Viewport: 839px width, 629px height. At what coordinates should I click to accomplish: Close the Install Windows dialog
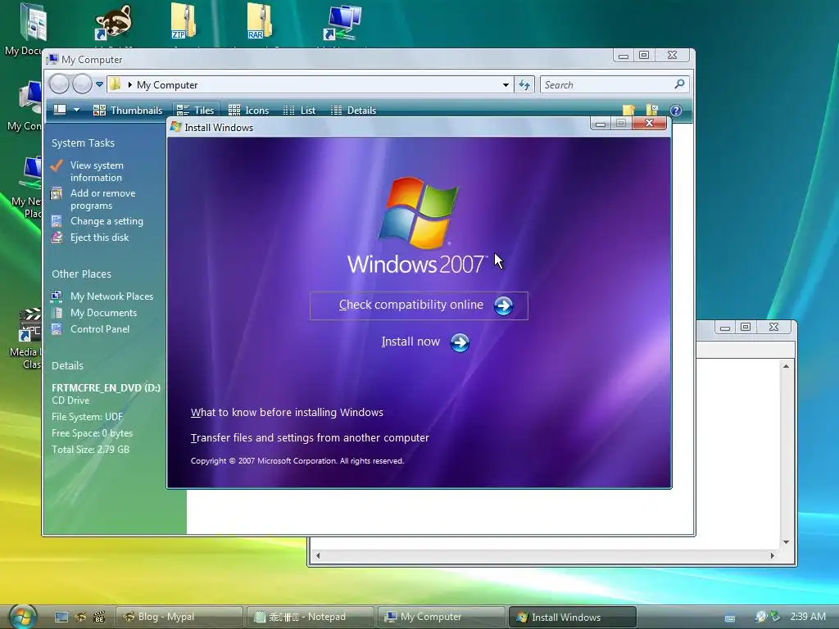[650, 123]
